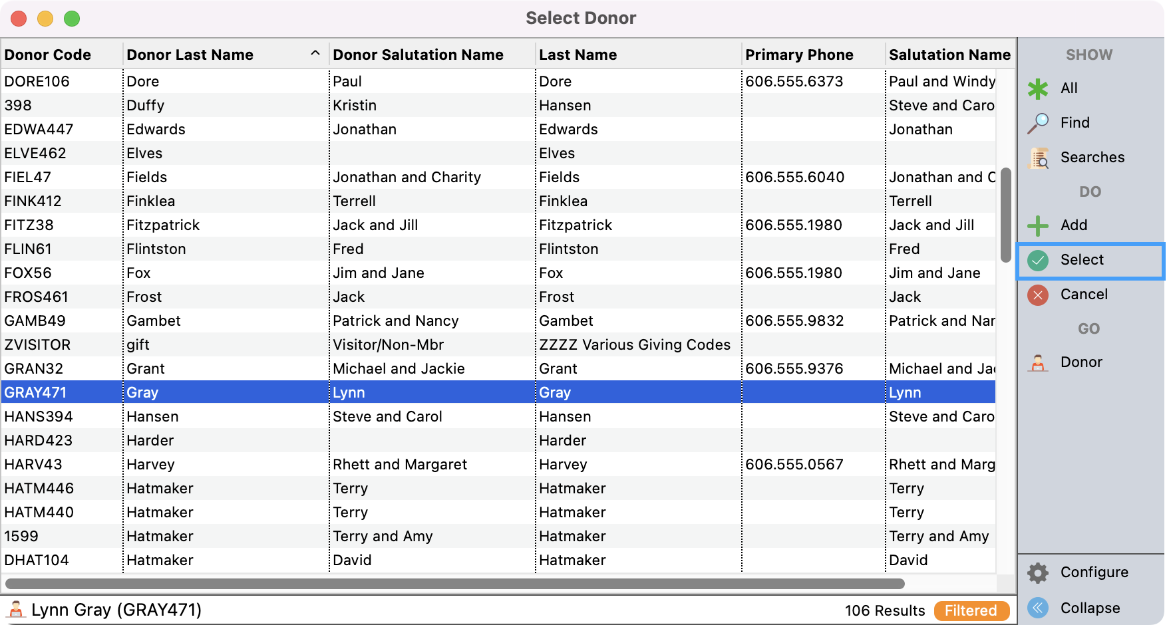Go to Donor using the person icon
The width and height of the screenshot is (1167, 625).
click(1037, 362)
